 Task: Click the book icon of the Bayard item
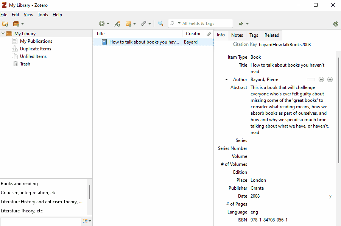pos(104,42)
